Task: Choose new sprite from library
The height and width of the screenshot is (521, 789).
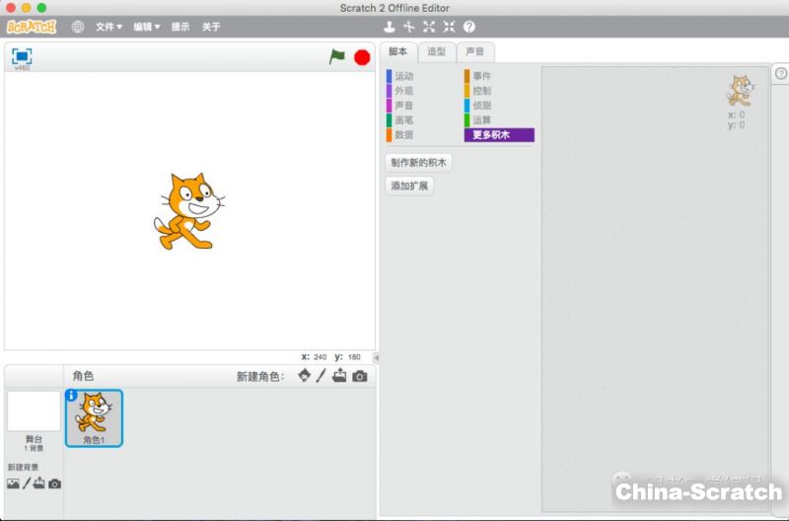Action: 304,376
